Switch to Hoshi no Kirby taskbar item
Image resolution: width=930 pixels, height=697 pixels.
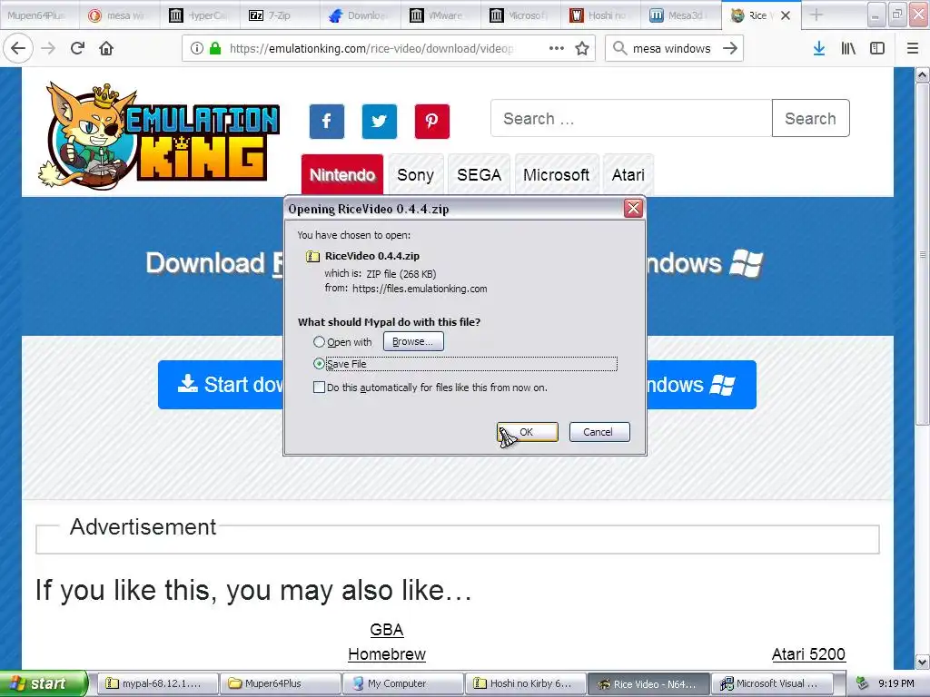tap(526, 683)
